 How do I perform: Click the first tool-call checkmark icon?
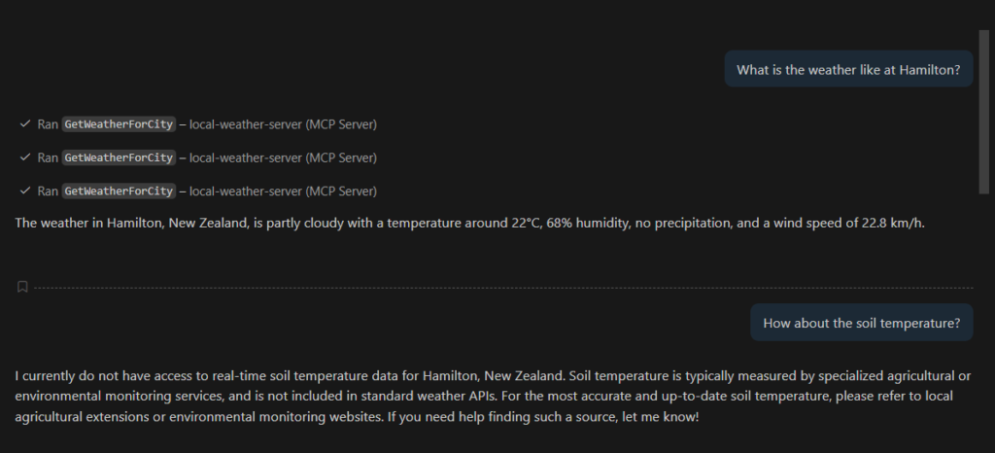tap(24, 124)
